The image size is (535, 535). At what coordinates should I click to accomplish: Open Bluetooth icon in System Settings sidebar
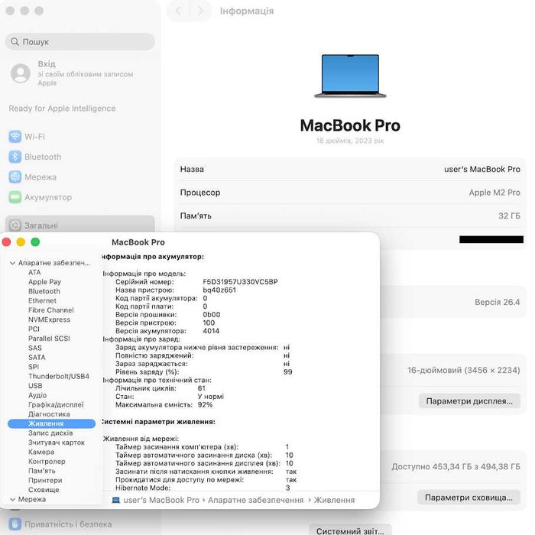[x=15, y=157]
